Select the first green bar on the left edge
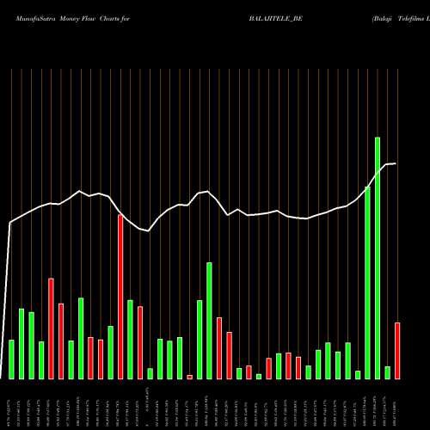430x430 pixels. tap(11, 359)
